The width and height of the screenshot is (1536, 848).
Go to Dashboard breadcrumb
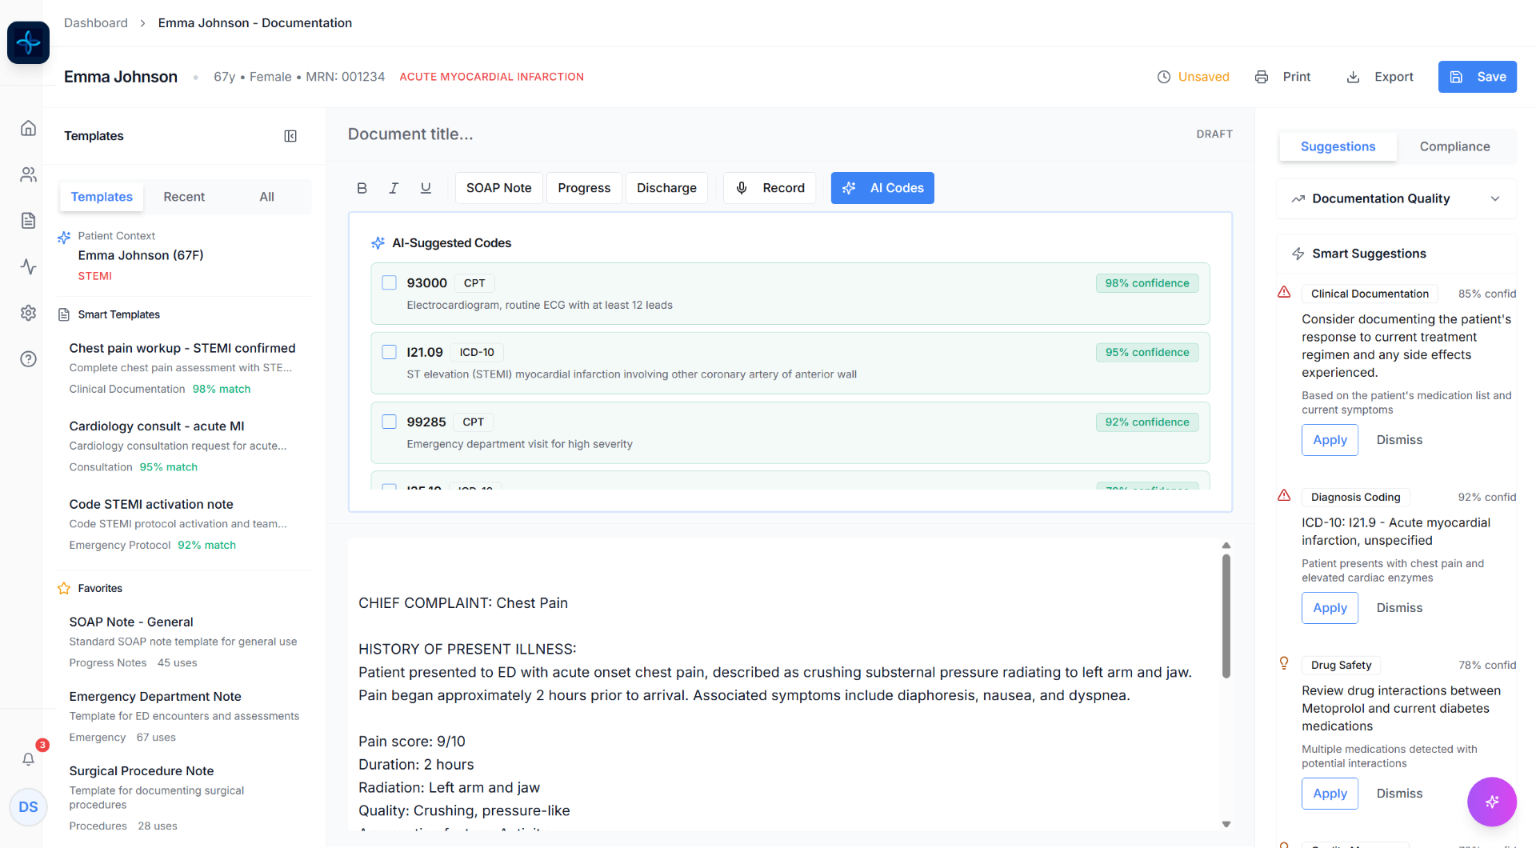point(96,23)
